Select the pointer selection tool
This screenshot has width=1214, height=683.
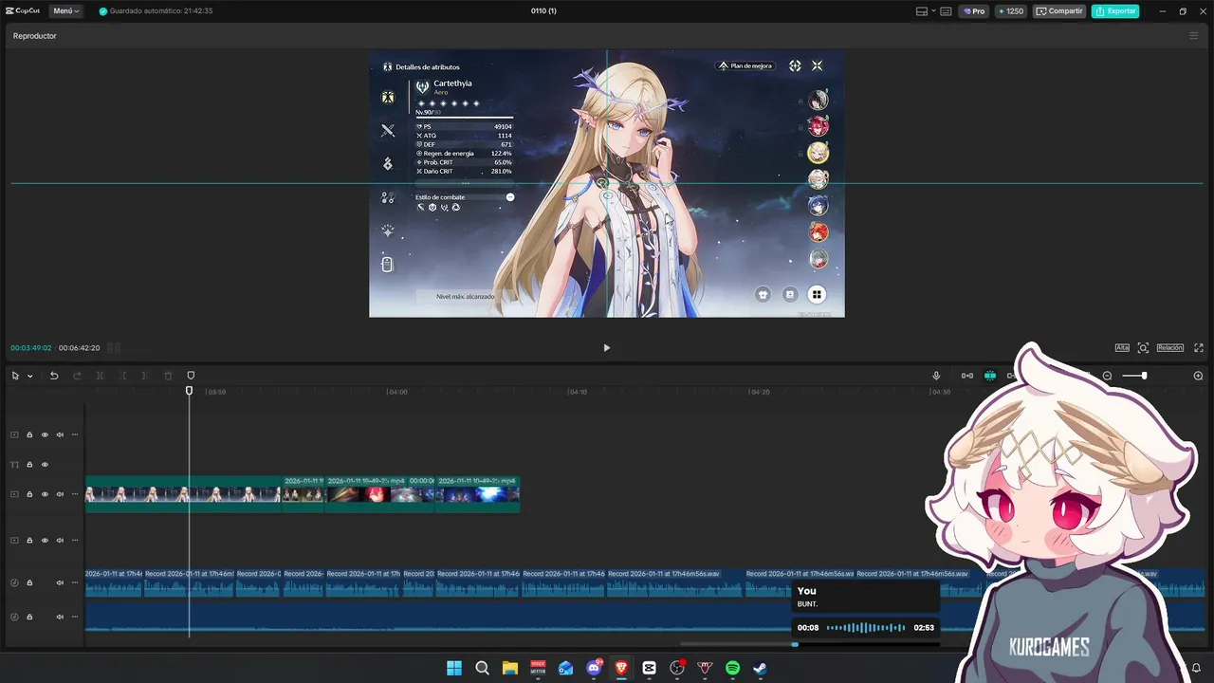coord(15,376)
